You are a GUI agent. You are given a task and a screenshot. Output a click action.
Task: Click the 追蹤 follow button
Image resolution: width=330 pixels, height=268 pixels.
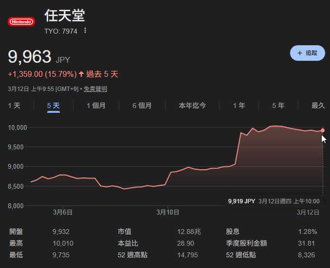(307, 53)
